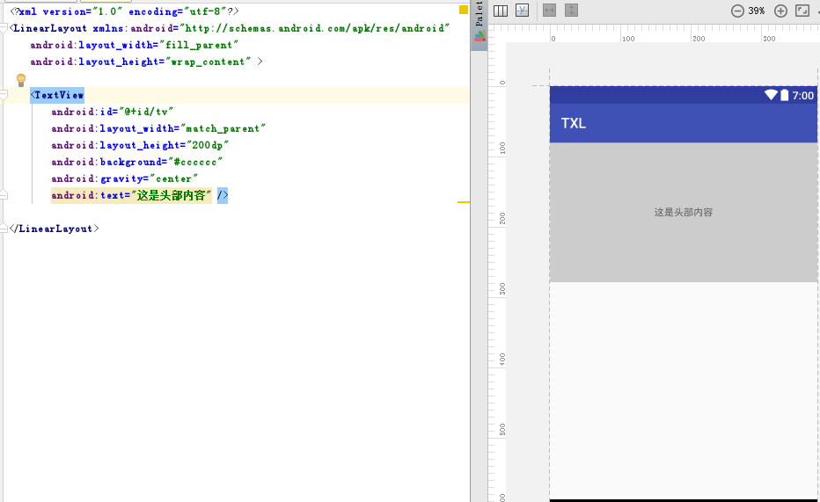
Task: Click the battery icon in preview status bar
Action: coord(785,95)
